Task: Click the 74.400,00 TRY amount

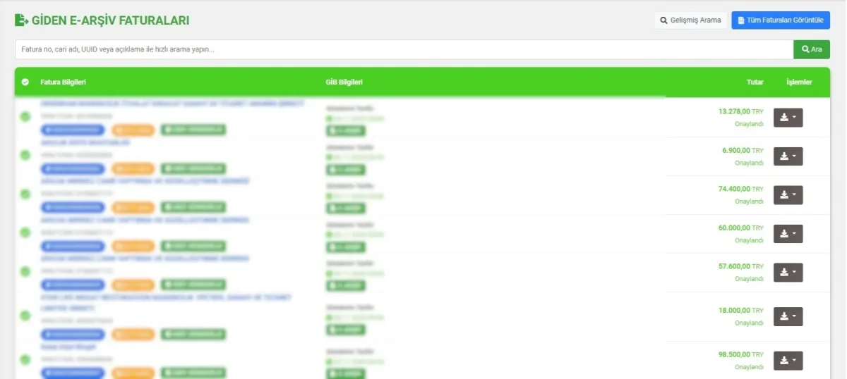Action: (x=741, y=189)
